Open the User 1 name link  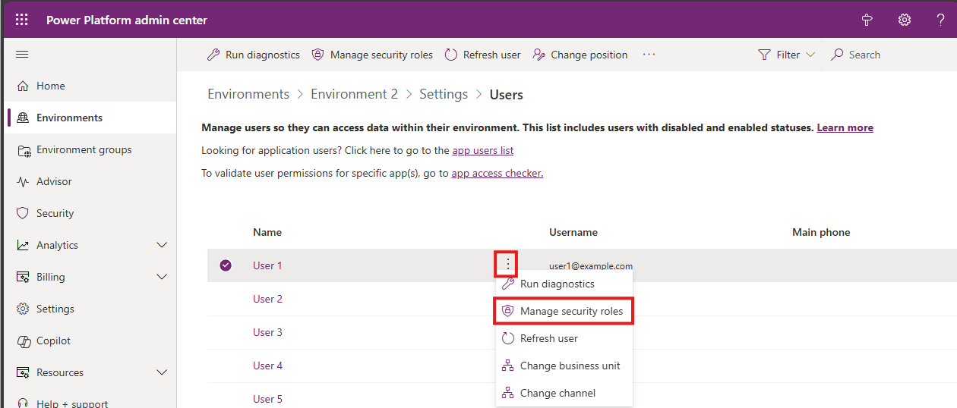[267, 265]
